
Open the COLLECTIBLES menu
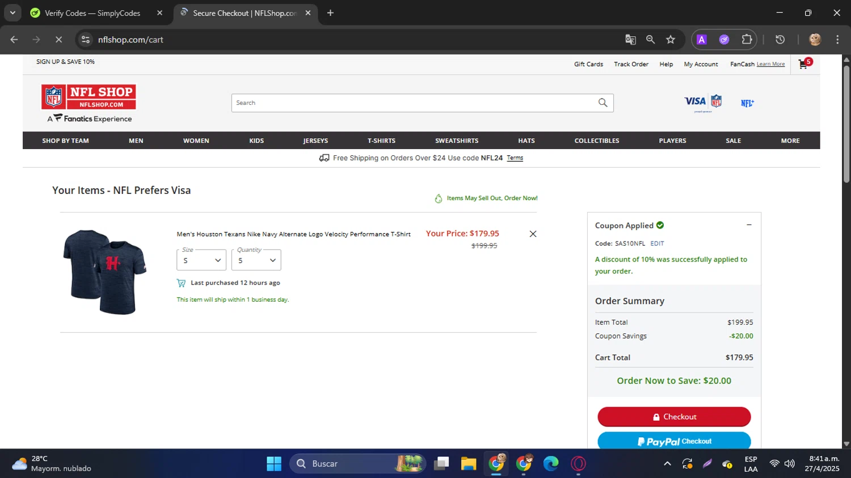click(x=597, y=141)
